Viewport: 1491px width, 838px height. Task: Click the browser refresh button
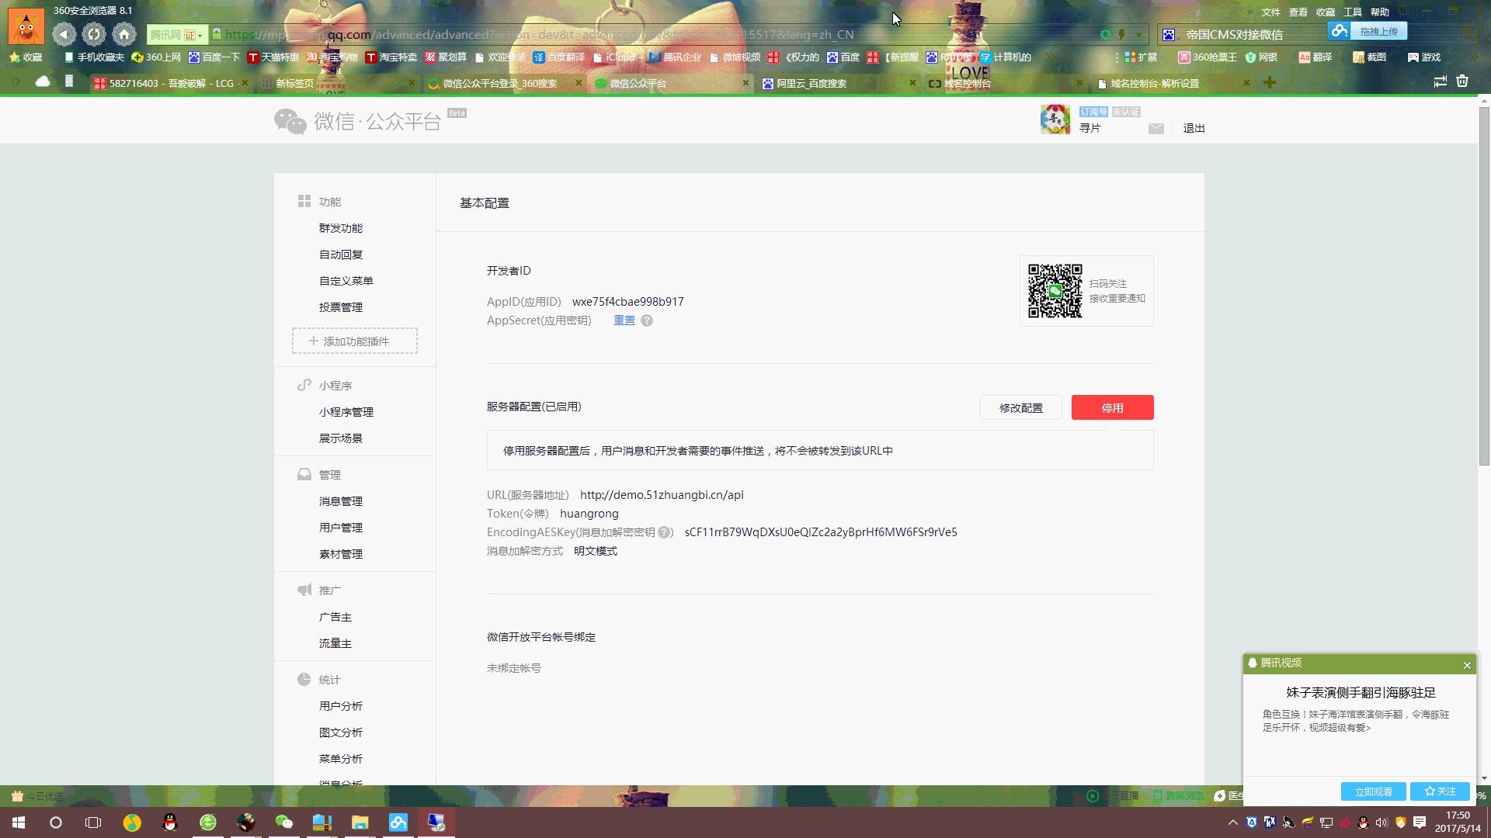pyautogui.click(x=94, y=34)
